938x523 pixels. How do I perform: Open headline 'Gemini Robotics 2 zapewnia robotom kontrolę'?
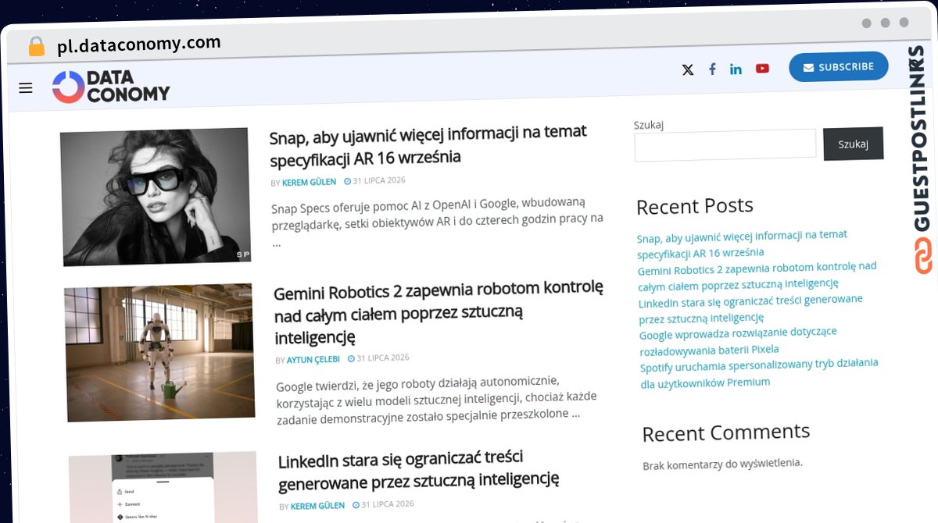[x=439, y=313]
